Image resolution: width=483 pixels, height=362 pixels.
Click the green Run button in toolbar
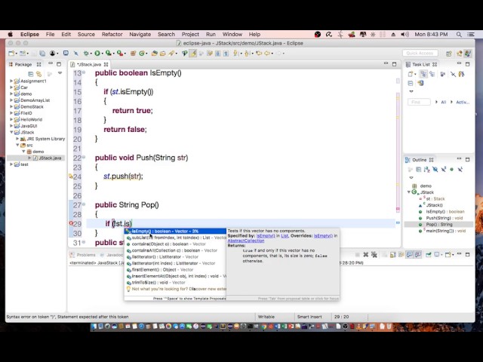tap(97, 54)
